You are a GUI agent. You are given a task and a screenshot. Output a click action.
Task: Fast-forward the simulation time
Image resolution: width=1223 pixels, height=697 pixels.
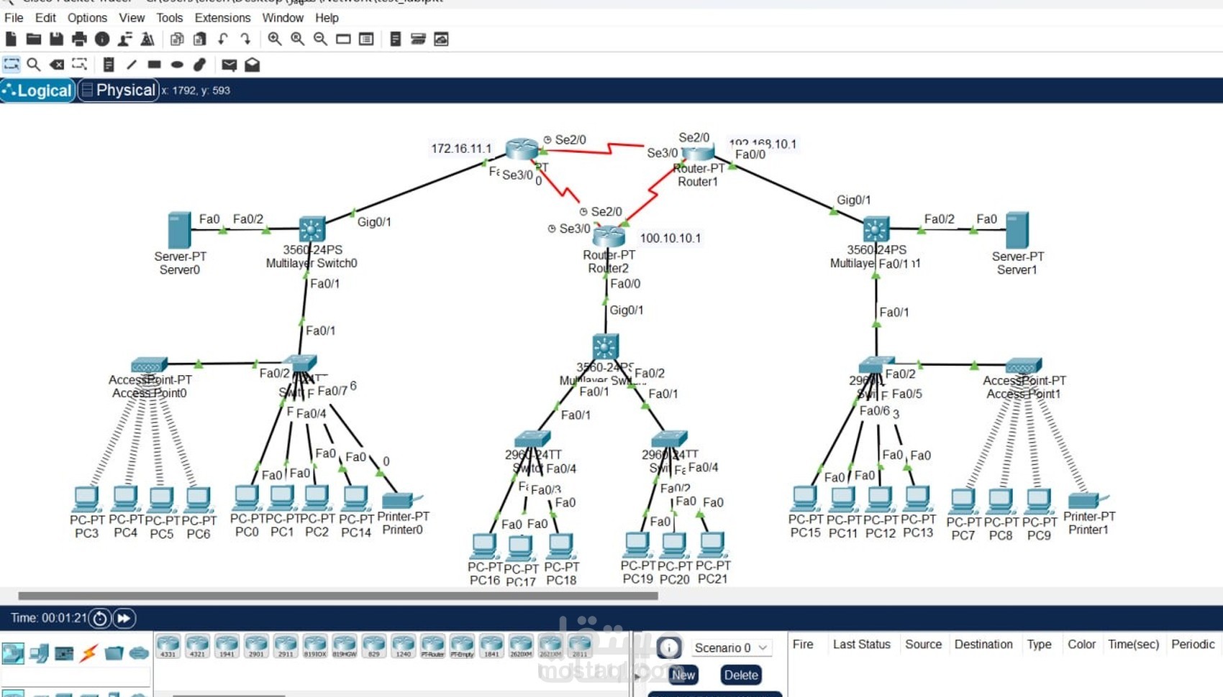(124, 618)
